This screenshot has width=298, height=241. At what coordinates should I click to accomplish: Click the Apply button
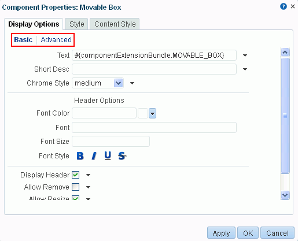pos(221,233)
